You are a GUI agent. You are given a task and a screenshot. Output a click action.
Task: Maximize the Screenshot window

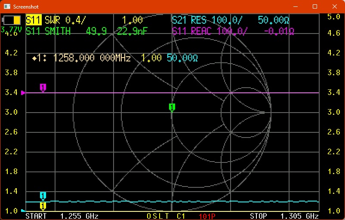[x=315, y=7]
